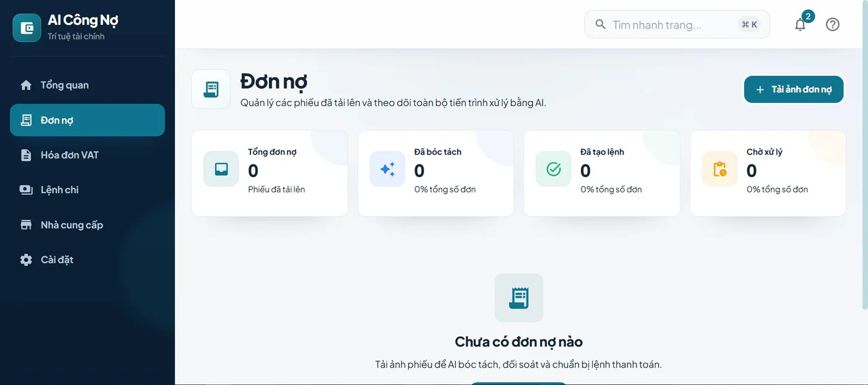Click the ⌘K shortcut hint
Screen dimensions: 868x385
click(x=750, y=25)
